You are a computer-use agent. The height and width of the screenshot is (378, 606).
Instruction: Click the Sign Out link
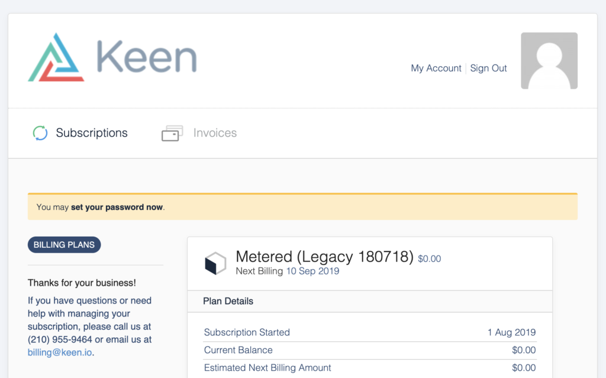(488, 69)
